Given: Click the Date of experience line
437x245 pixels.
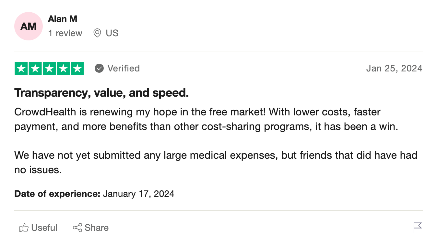Looking at the screenshot, I should pyautogui.click(x=94, y=194).
